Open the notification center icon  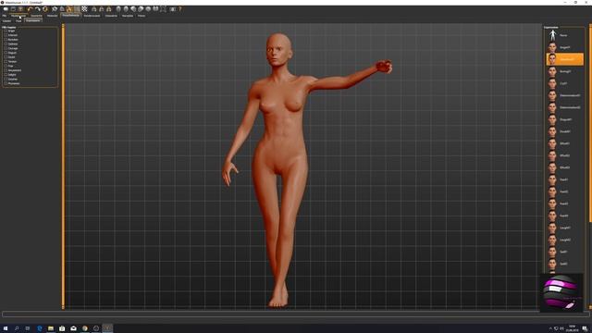pos(585,328)
